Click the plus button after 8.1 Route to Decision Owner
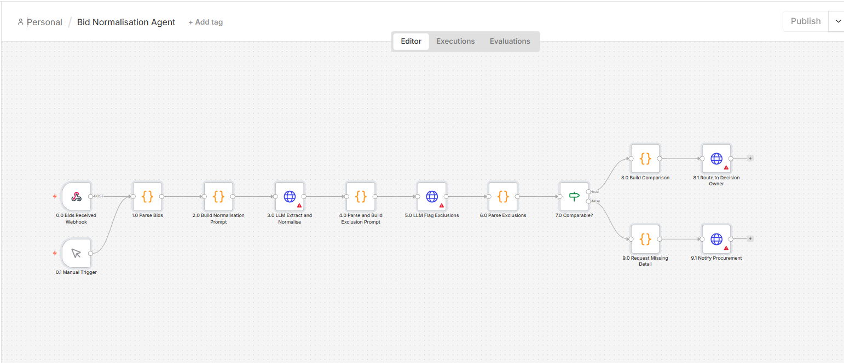 coord(750,159)
